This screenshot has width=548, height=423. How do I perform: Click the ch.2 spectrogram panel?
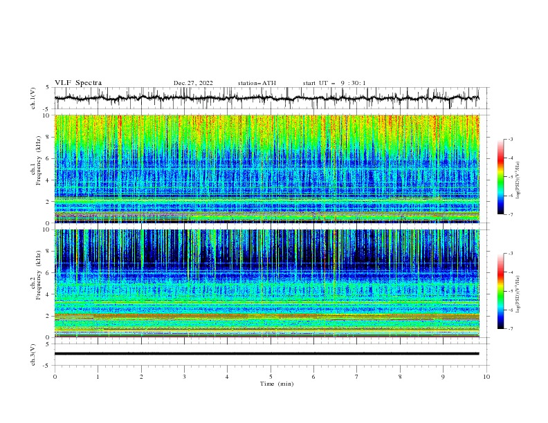click(x=267, y=283)
